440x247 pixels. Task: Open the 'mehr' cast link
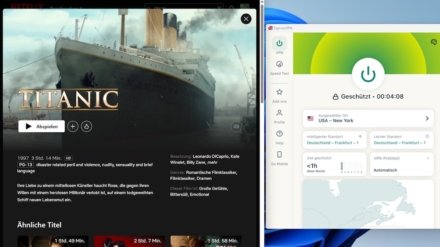pyautogui.click(x=212, y=162)
